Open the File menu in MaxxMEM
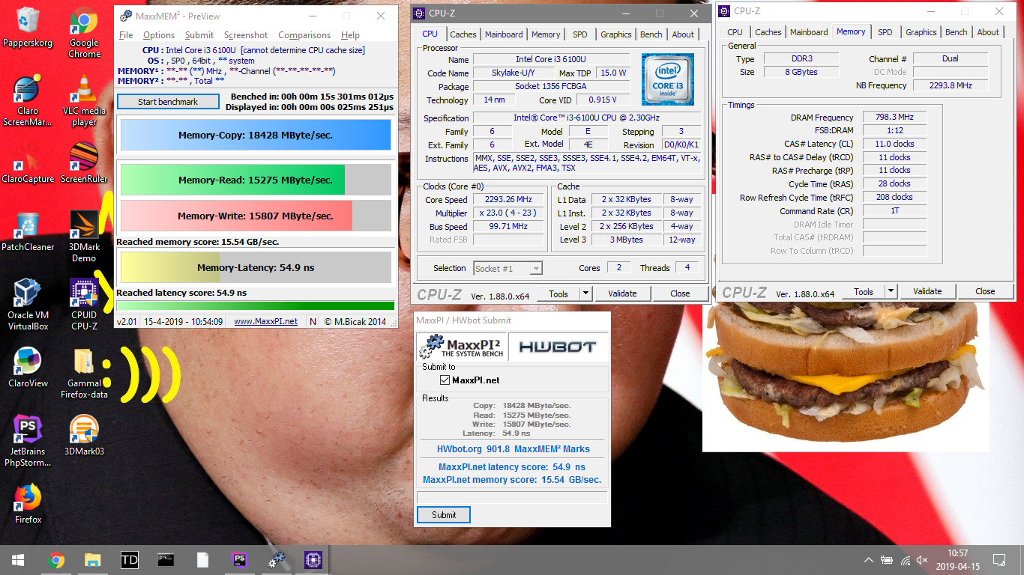This screenshot has width=1024, height=575. [126, 35]
